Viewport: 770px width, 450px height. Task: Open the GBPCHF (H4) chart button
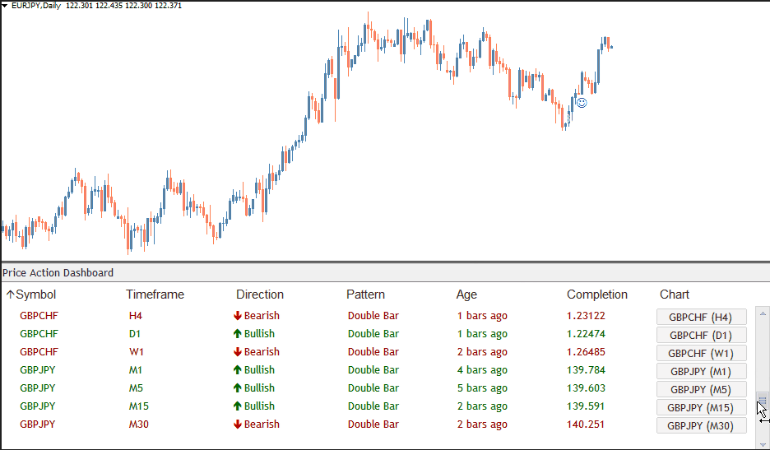tap(701, 318)
